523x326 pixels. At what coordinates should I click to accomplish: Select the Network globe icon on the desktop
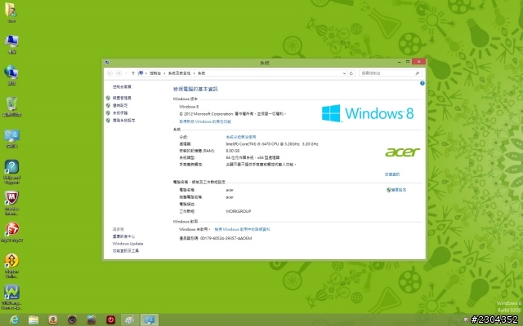point(11,73)
